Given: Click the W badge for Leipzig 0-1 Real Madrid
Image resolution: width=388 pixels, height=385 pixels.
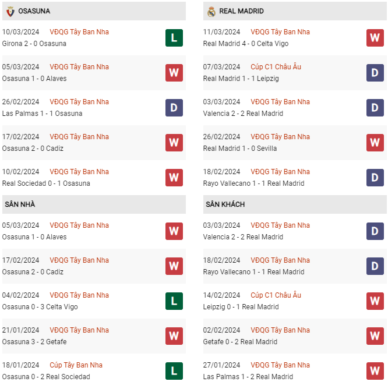Looking at the screenshot, I should pos(375,301).
